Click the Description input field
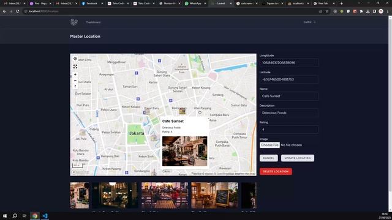 click(289, 112)
